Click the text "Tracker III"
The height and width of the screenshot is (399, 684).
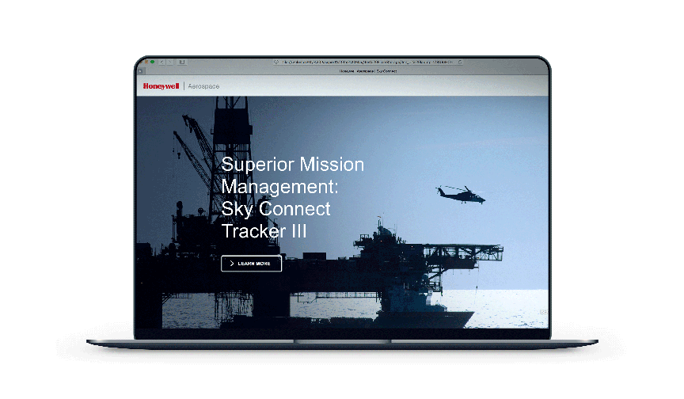[264, 231]
